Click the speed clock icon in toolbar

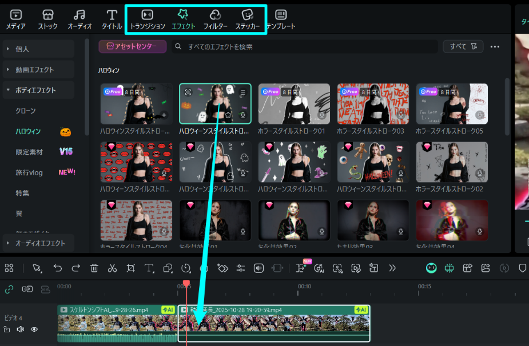click(x=185, y=267)
